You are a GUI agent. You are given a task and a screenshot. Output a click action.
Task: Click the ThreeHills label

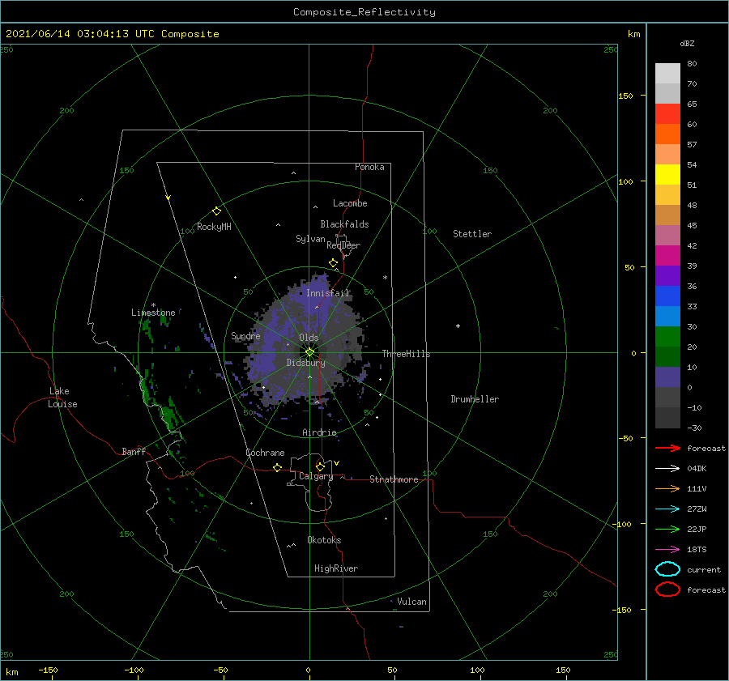(406, 354)
